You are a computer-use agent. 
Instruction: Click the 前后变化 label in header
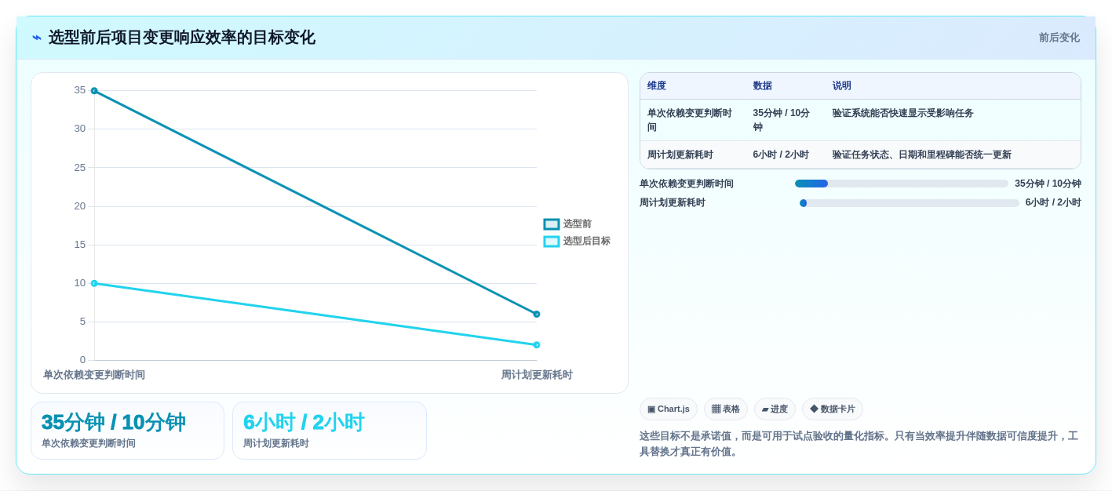pos(1059,38)
